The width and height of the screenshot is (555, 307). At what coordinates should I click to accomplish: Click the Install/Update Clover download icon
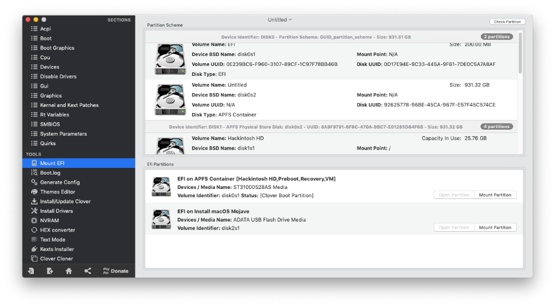tap(34, 201)
